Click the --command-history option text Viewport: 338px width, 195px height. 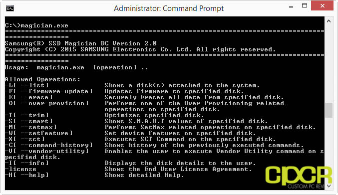pyautogui.click(x=57, y=145)
